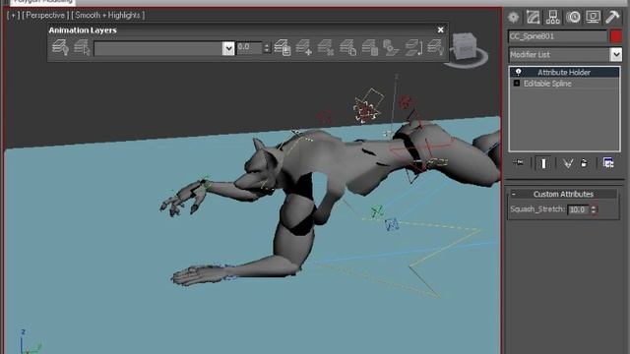Open Animation Layer Properties icon
The image size is (630, 354).
coord(283,48)
